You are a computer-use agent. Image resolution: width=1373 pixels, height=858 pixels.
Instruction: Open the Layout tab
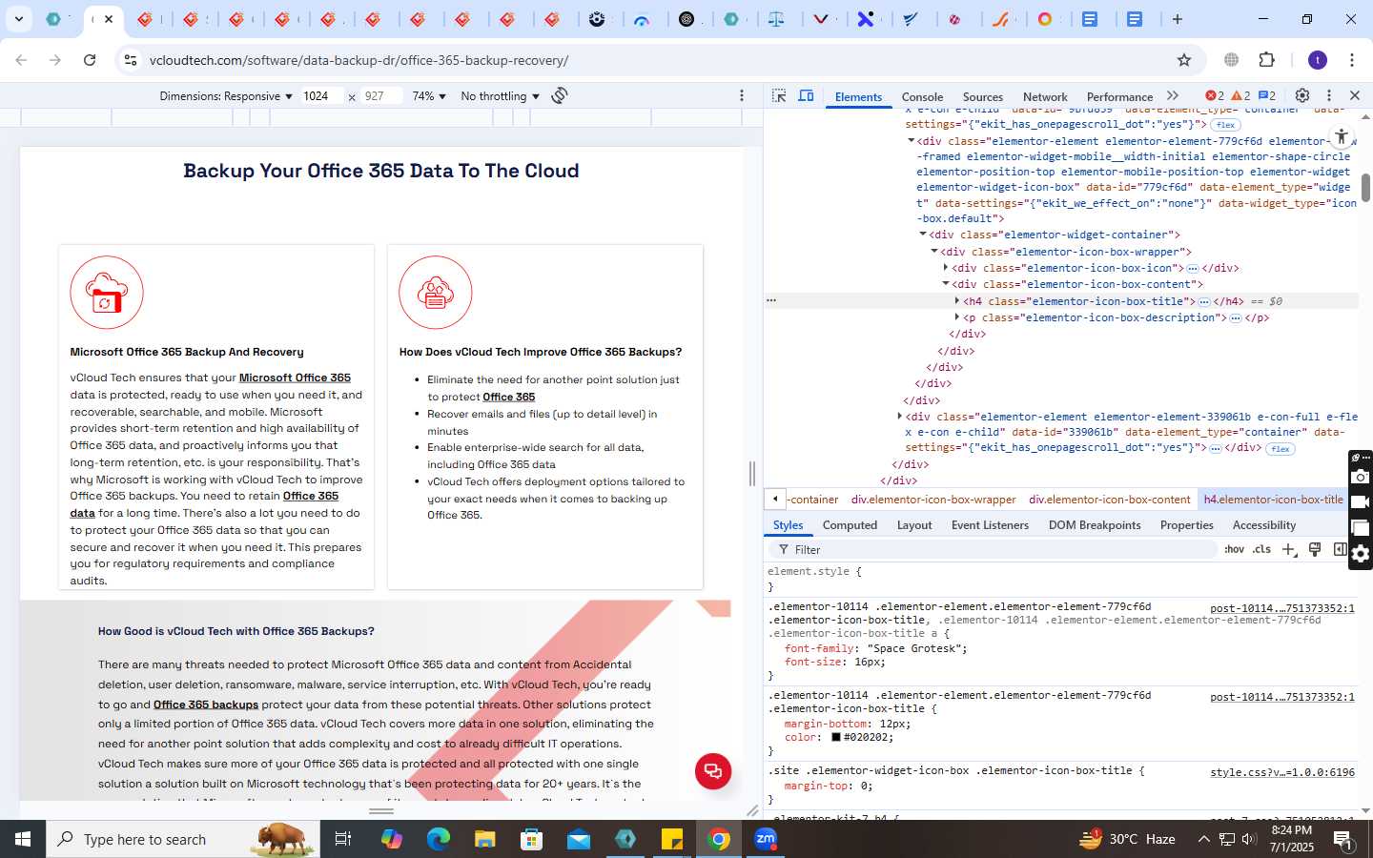(x=914, y=525)
